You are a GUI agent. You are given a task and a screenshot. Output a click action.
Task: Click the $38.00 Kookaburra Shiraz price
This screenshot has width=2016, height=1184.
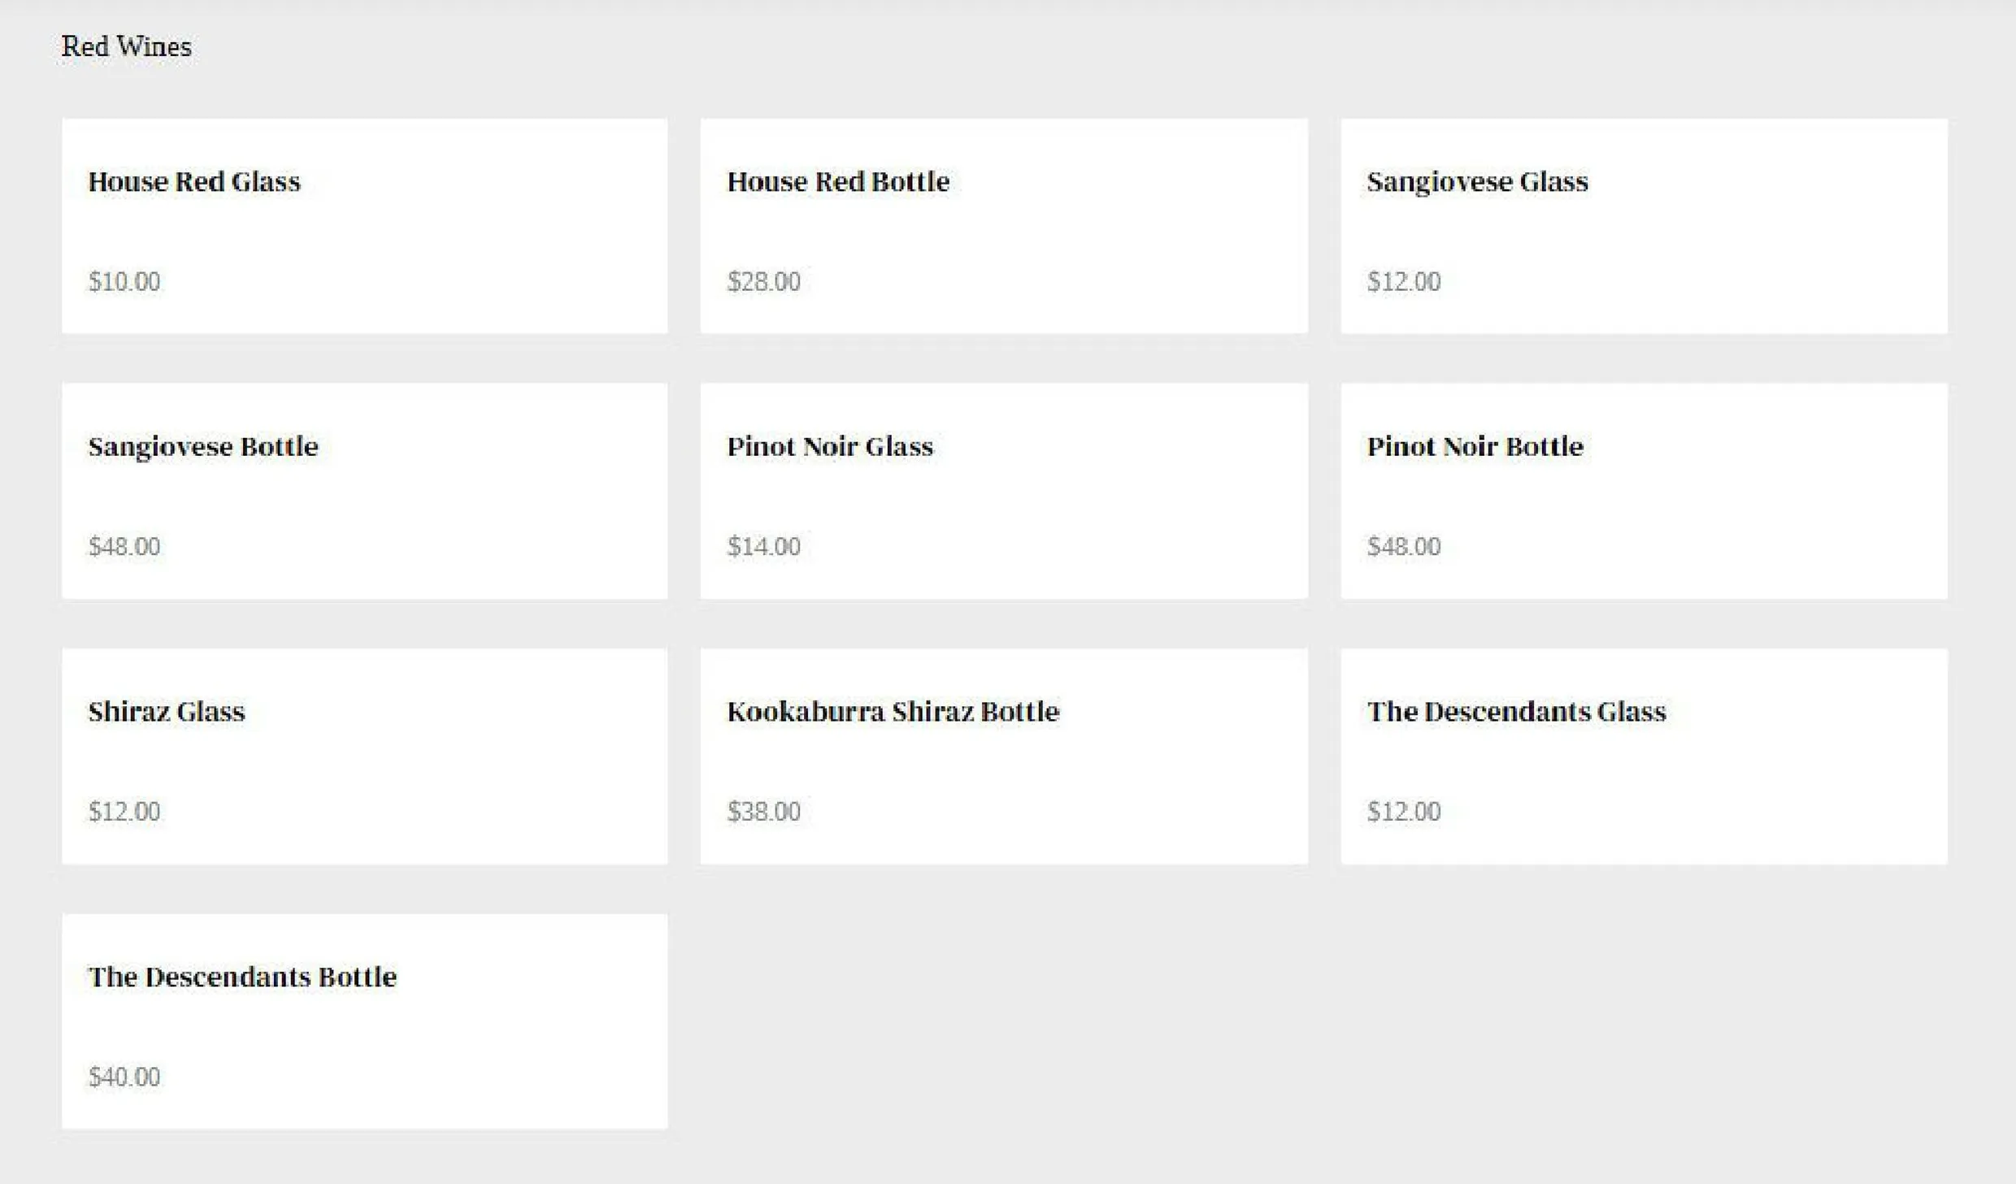pos(763,811)
